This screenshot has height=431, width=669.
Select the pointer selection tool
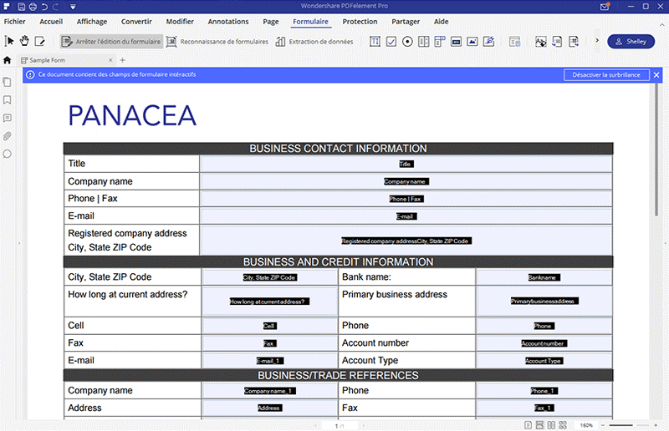9,42
